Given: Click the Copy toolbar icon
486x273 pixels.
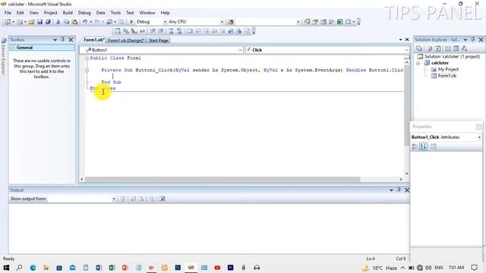Looking at the screenshot, I should click(x=66, y=22).
